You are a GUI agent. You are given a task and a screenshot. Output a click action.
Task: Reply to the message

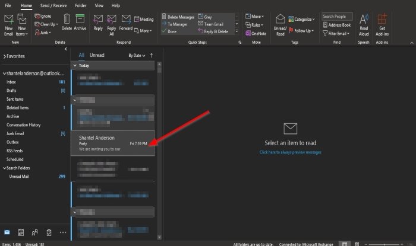(98, 23)
